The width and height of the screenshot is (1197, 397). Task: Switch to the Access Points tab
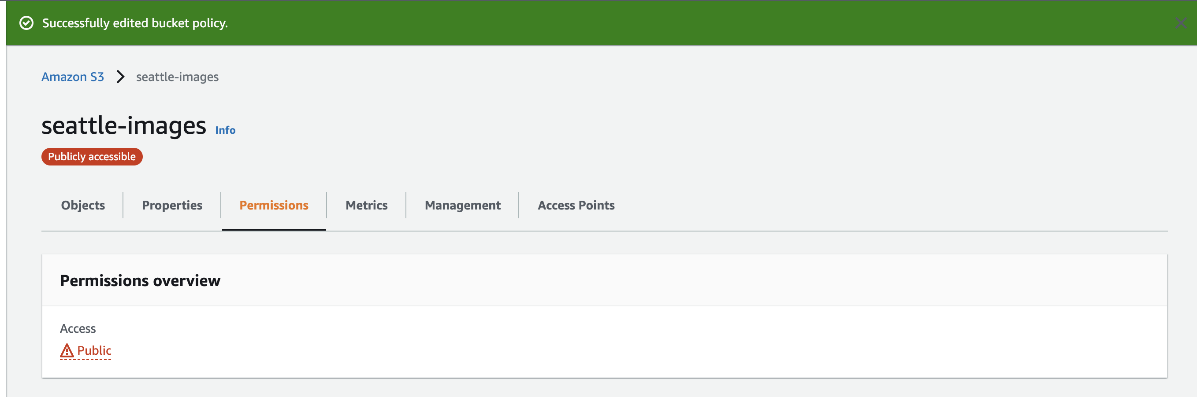pyautogui.click(x=576, y=205)
